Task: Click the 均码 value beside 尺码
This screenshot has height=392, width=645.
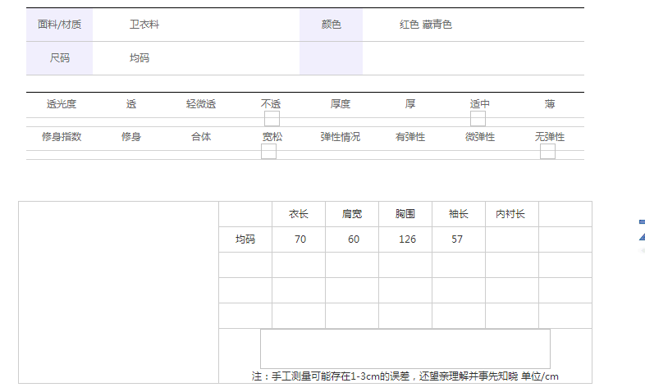Action: click(140, 58)
